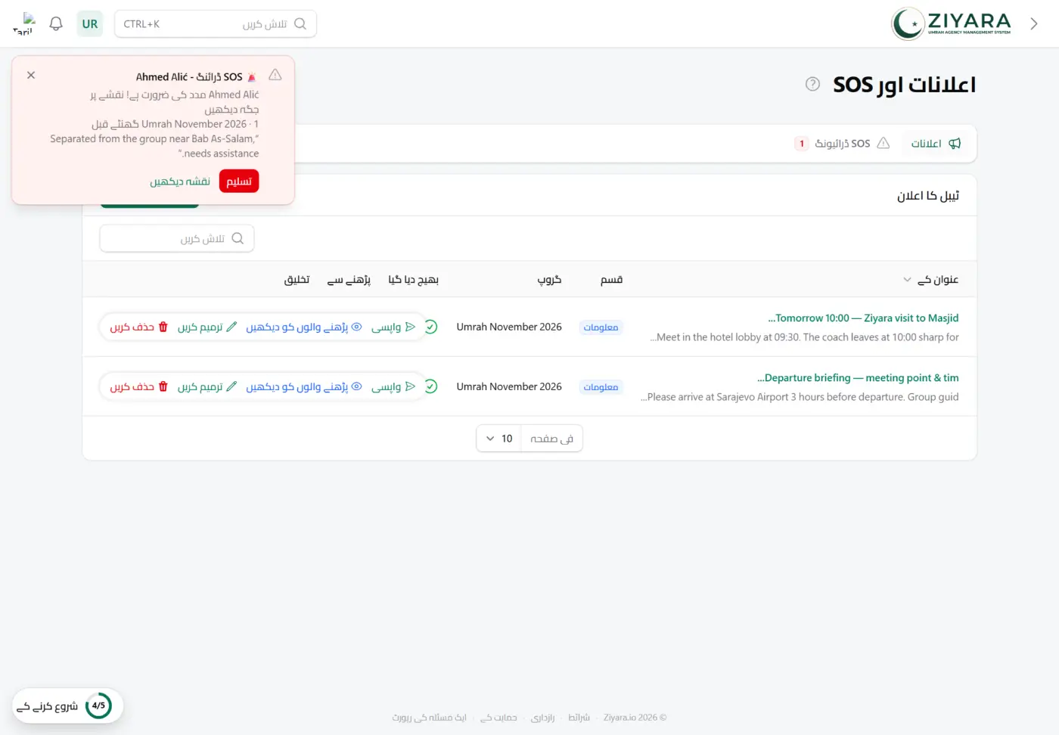
Task: Click the sent status checkmark in the Departure briefing row
Action: pyautogui.click(x=431, y=386)
